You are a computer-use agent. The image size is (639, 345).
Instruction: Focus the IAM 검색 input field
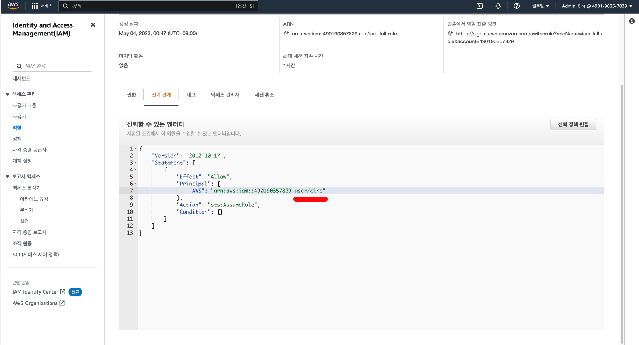point(52,66)
